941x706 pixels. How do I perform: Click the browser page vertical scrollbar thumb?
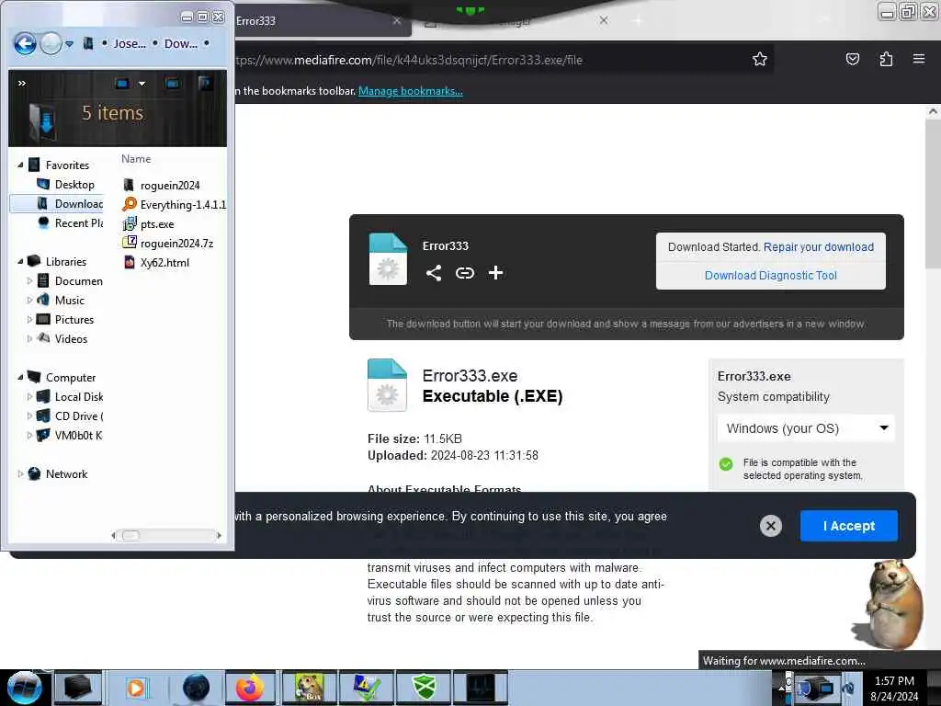coord(933,192)
